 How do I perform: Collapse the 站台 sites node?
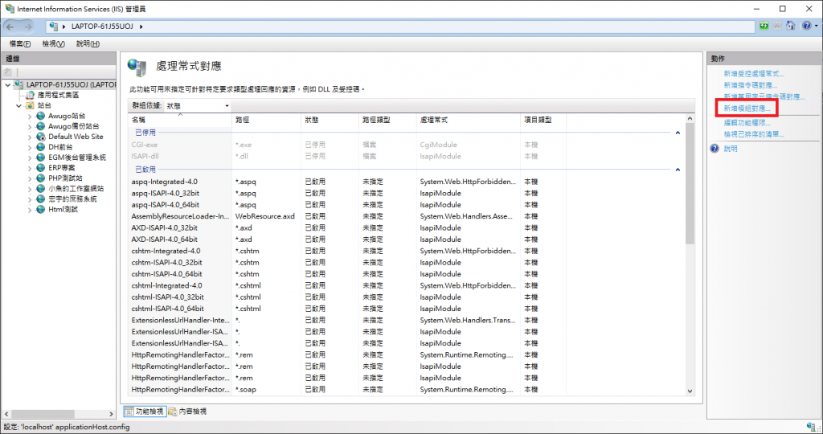[19, 105]
